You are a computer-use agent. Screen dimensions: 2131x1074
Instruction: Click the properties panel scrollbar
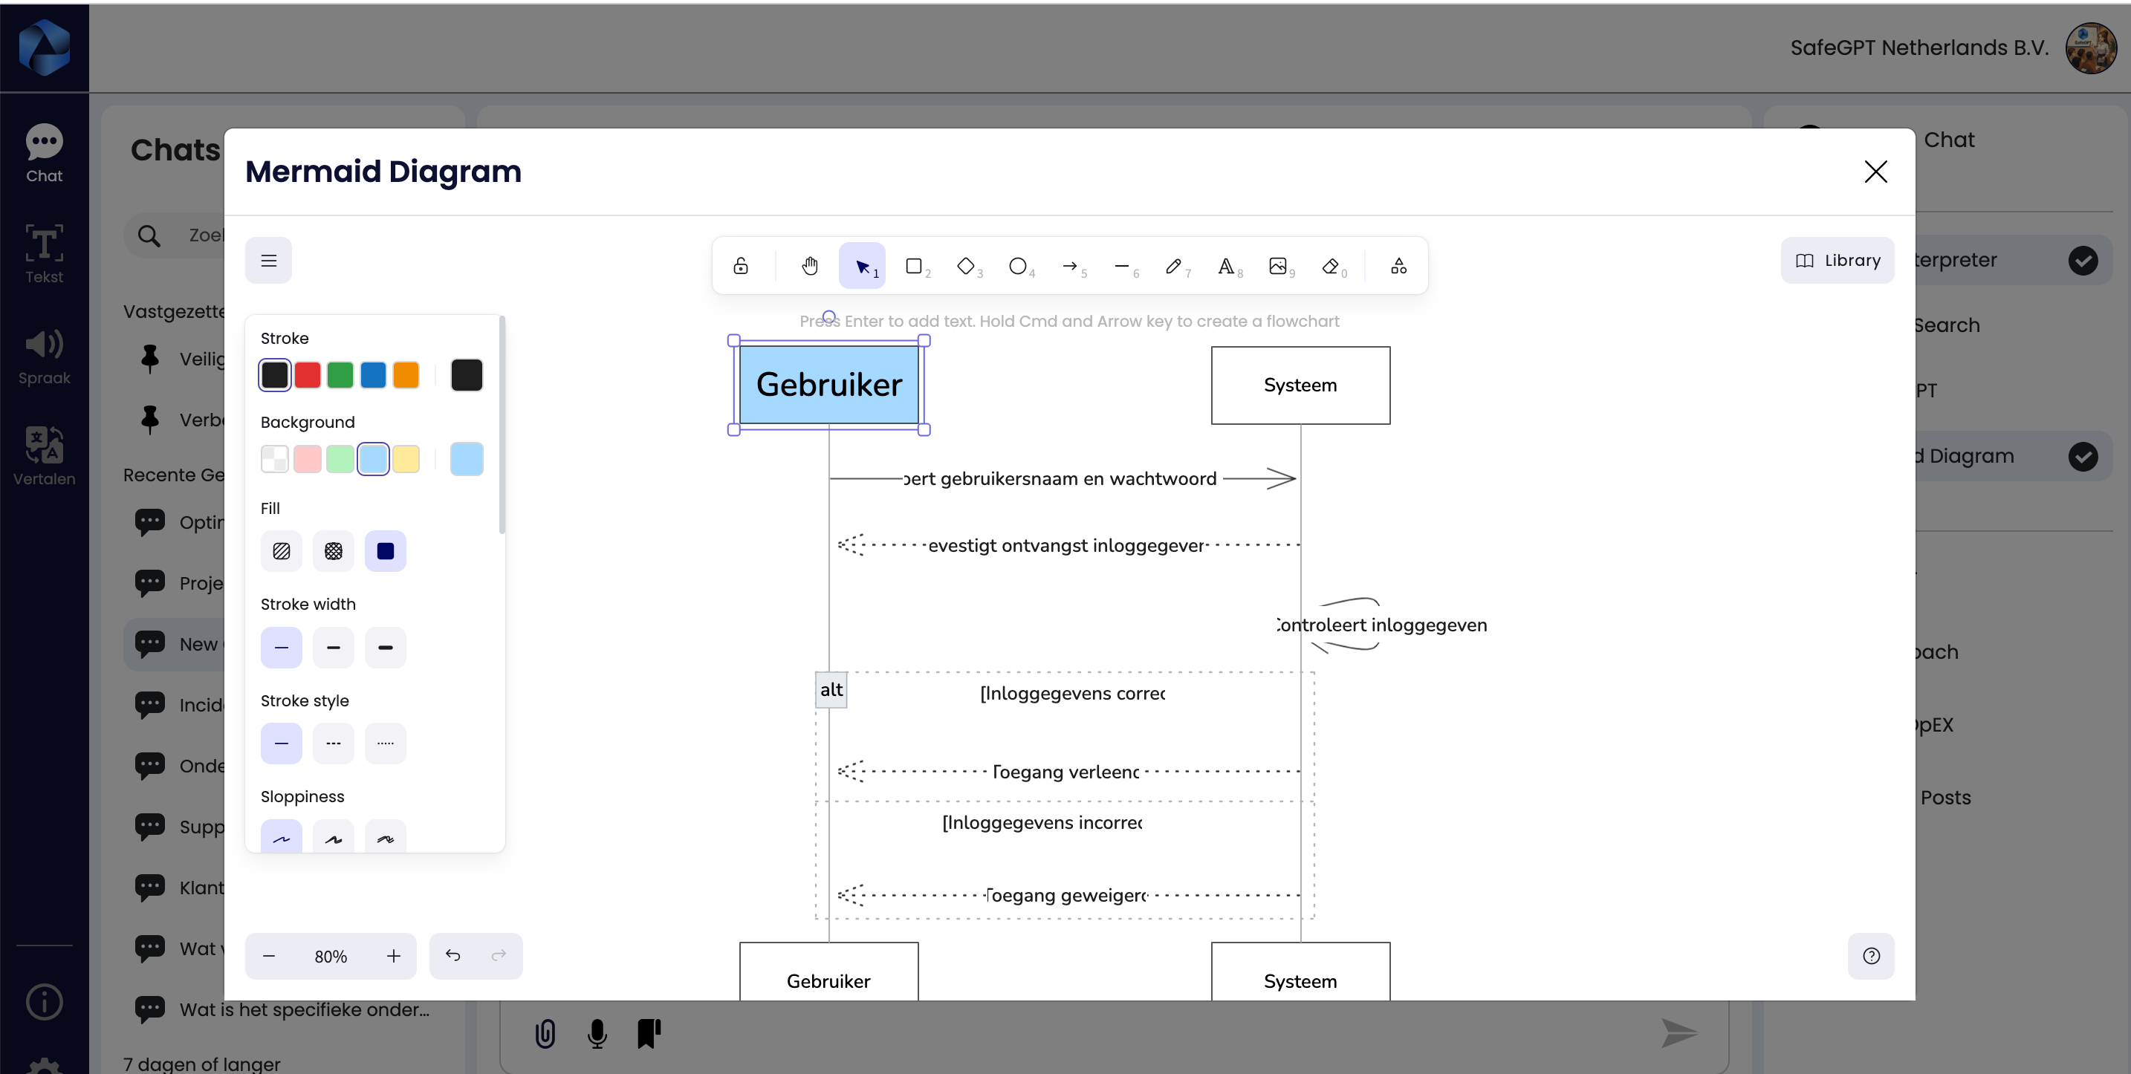click(502, 425)
